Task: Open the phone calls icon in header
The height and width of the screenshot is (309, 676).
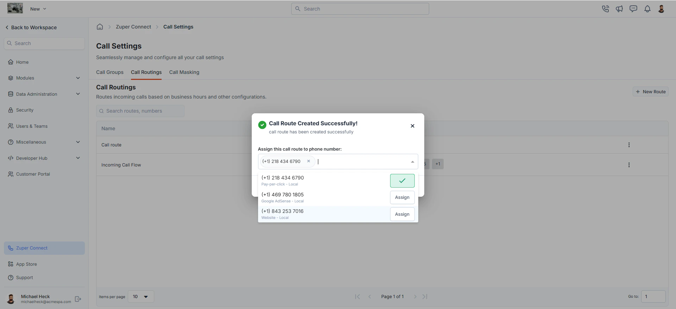Action: [605, 9]
